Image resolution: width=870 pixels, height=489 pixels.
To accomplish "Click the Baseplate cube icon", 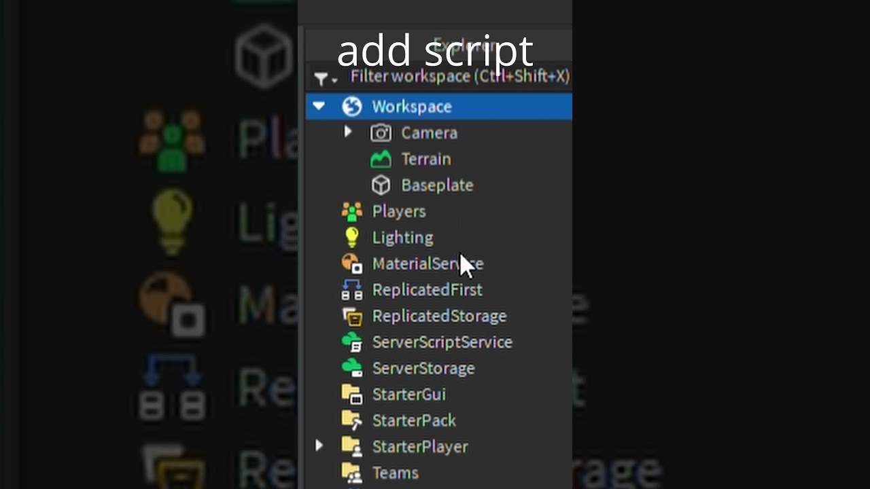I will click(x=381, y=185).
